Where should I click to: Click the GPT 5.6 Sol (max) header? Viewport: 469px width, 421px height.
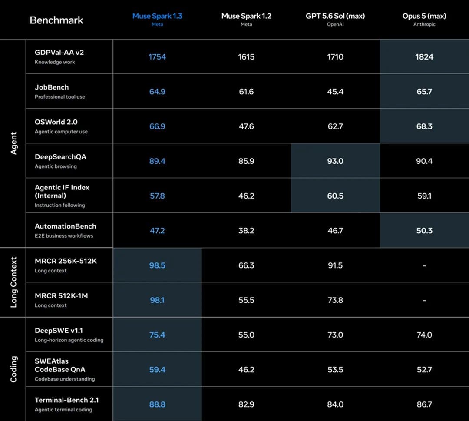tap(335, 16)
